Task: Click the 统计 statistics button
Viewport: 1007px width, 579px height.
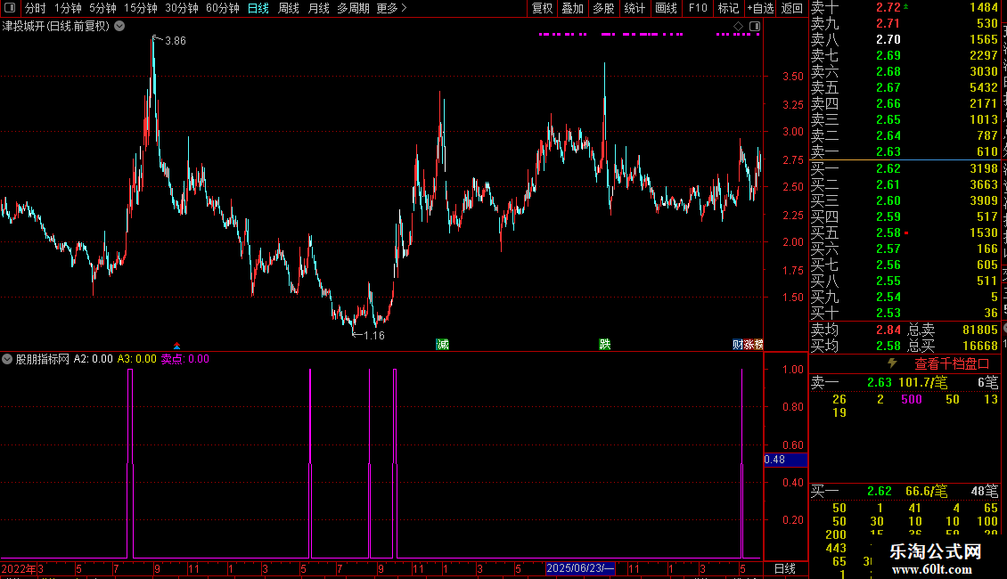Action: coord(634,8)
